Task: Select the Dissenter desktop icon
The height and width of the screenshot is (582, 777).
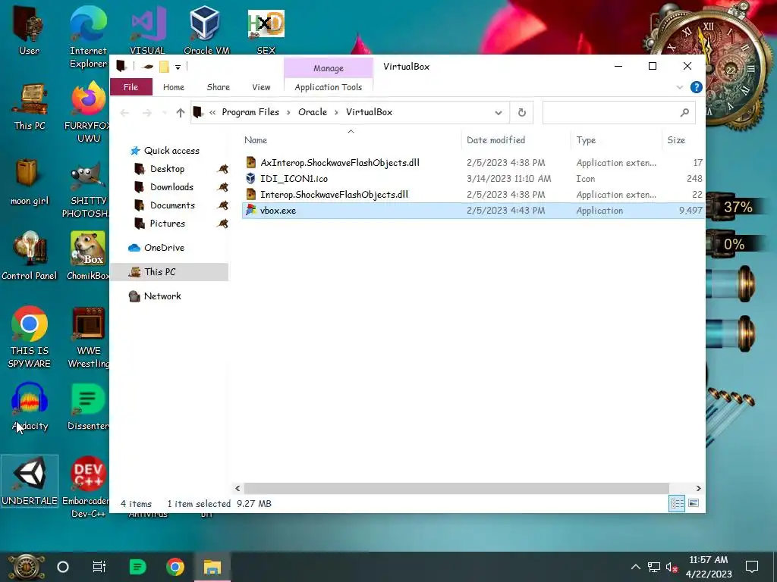Action: pos(88,407)
